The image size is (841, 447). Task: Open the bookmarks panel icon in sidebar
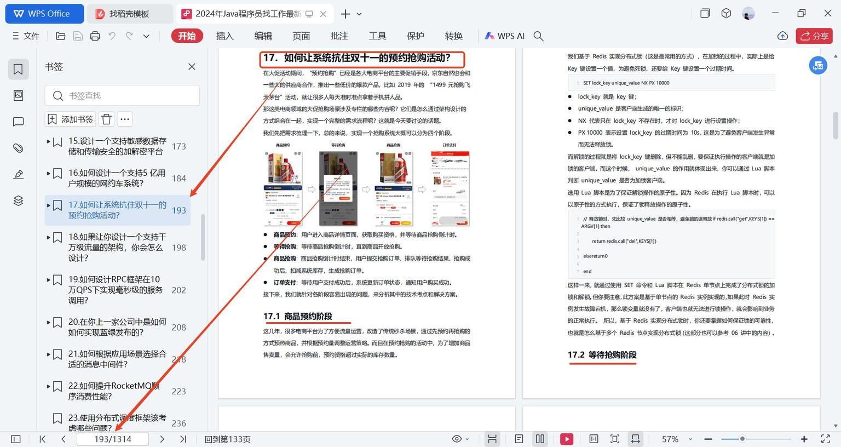[18, 70]
